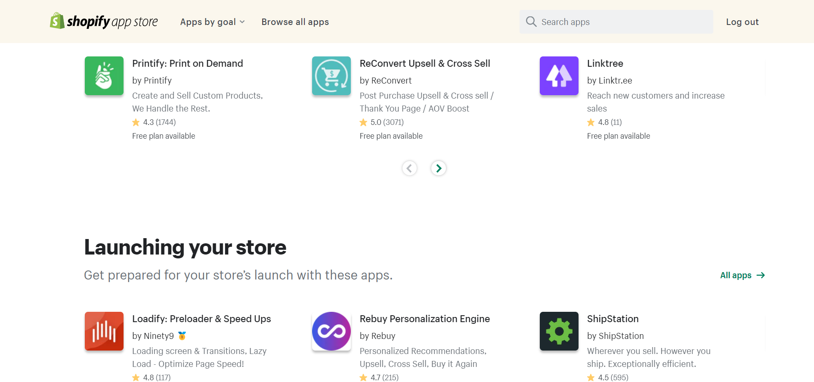Viewport: 814px width, 382px height.
Task: Click Loadify's 4.8 (117) rating star
Action: point(136,377)
